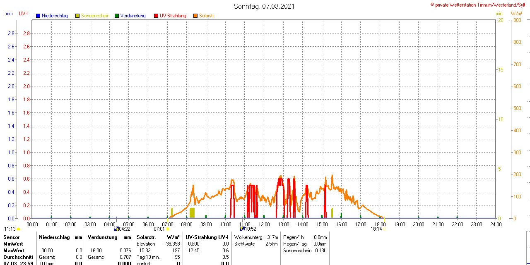Click the moon icon next to 10:52
The height and width of the screenshot is (265, 530).
[242, 229]
